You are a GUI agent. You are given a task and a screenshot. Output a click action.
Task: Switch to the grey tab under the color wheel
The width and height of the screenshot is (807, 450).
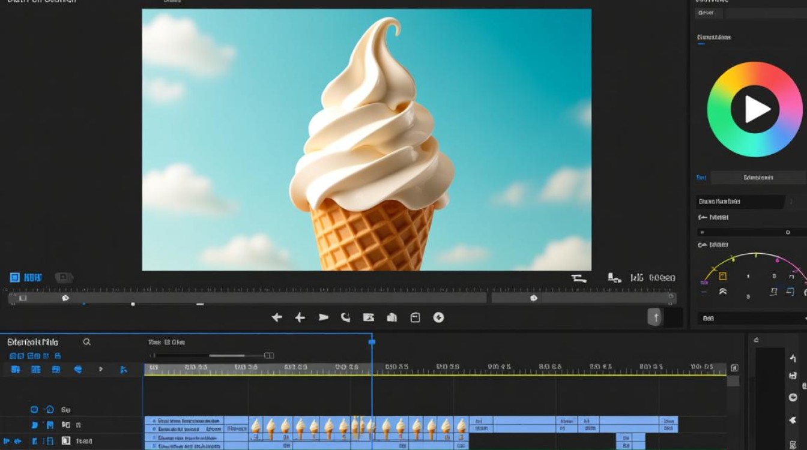click(758, 178)
